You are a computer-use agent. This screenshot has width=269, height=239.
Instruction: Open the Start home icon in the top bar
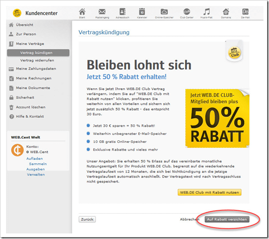pyautogui.click(x=82, y=12)
